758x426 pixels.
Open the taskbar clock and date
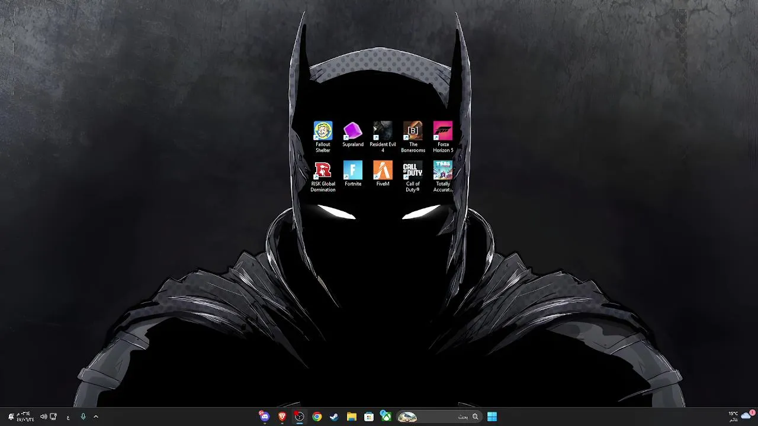[25, 417]
